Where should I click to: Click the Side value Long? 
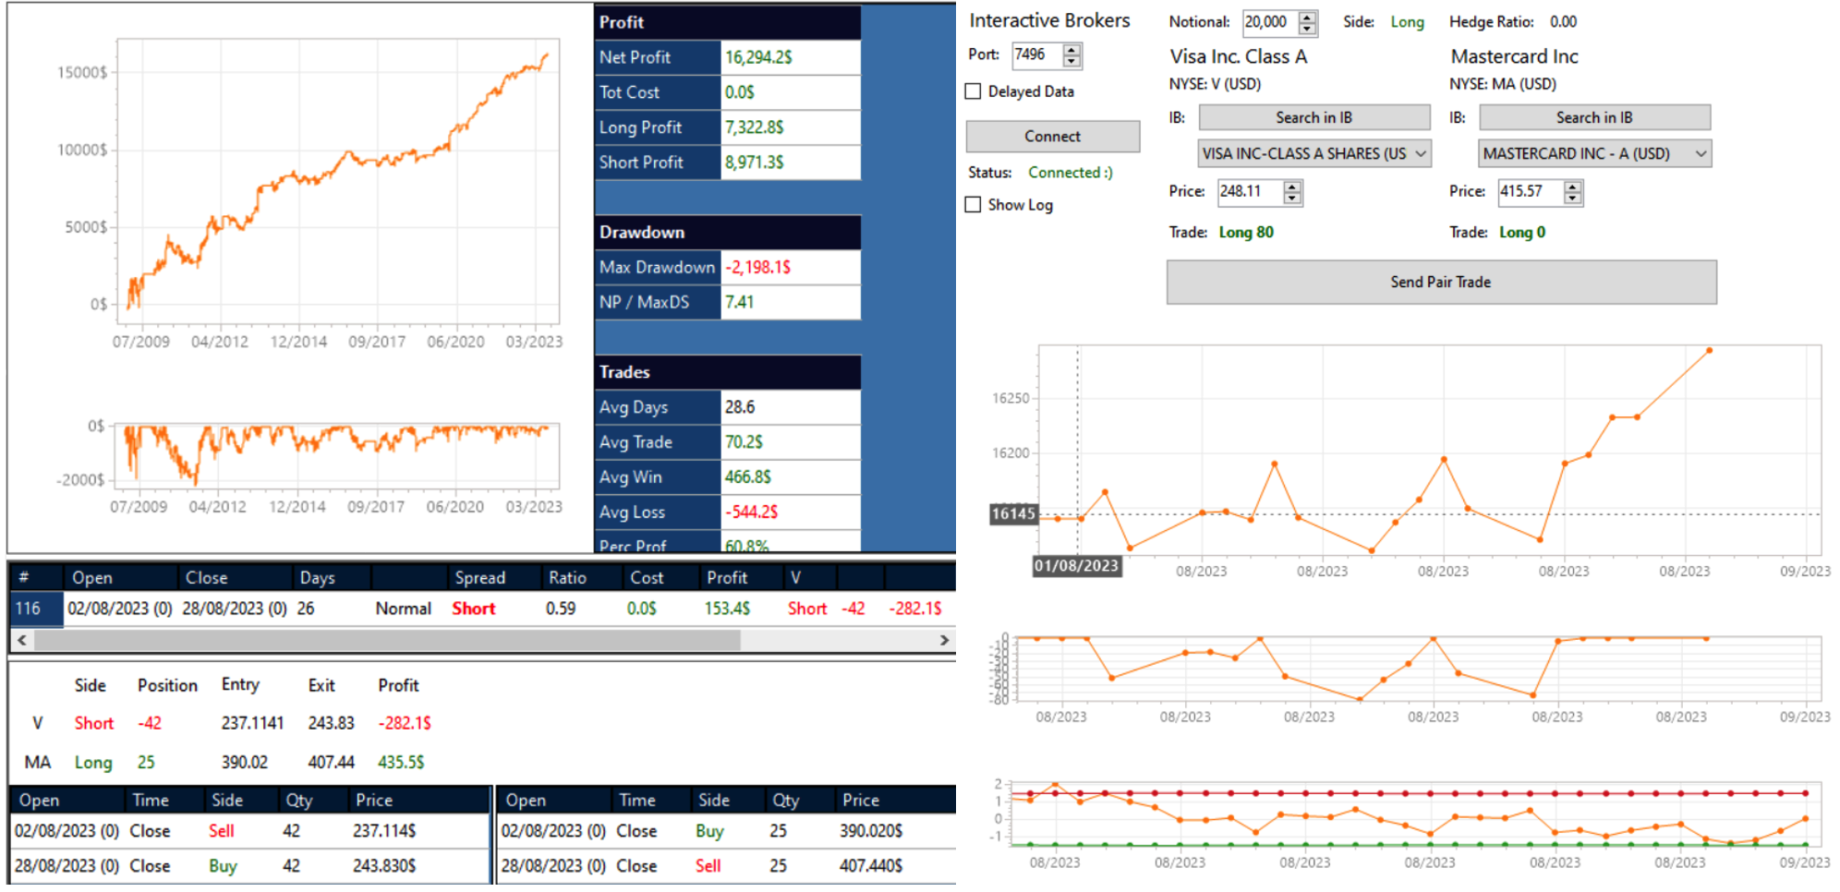pos(1407,22)
